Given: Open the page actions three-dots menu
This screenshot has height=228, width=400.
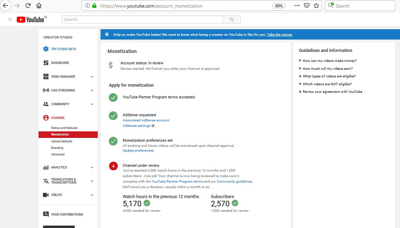Looking at the screenshot, I should (x=297, y=6).
